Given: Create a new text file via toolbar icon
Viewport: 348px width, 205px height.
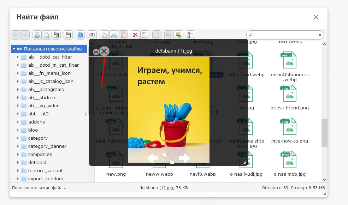Looking at the screenshot, I should point(47,35).
